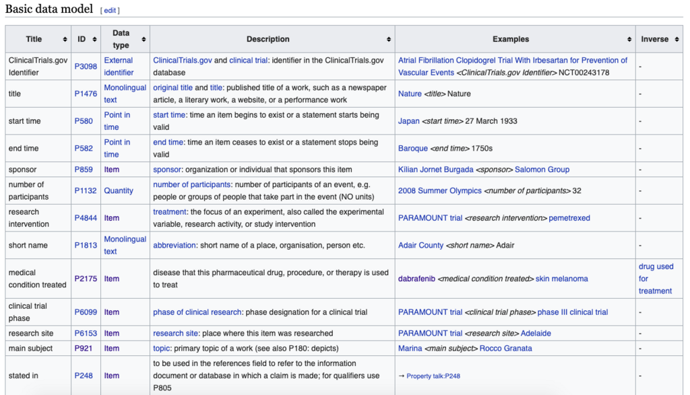690x395 pixels.
Task: Open property P3098 link
Action: click(86, 67)
